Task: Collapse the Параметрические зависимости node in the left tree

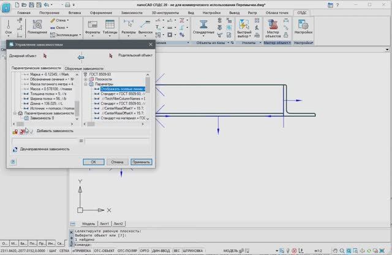Action: [x=15, y=113]
